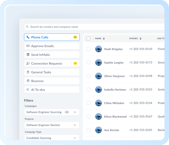Expand the Campaigns filter dropdown

click(52, 112)
